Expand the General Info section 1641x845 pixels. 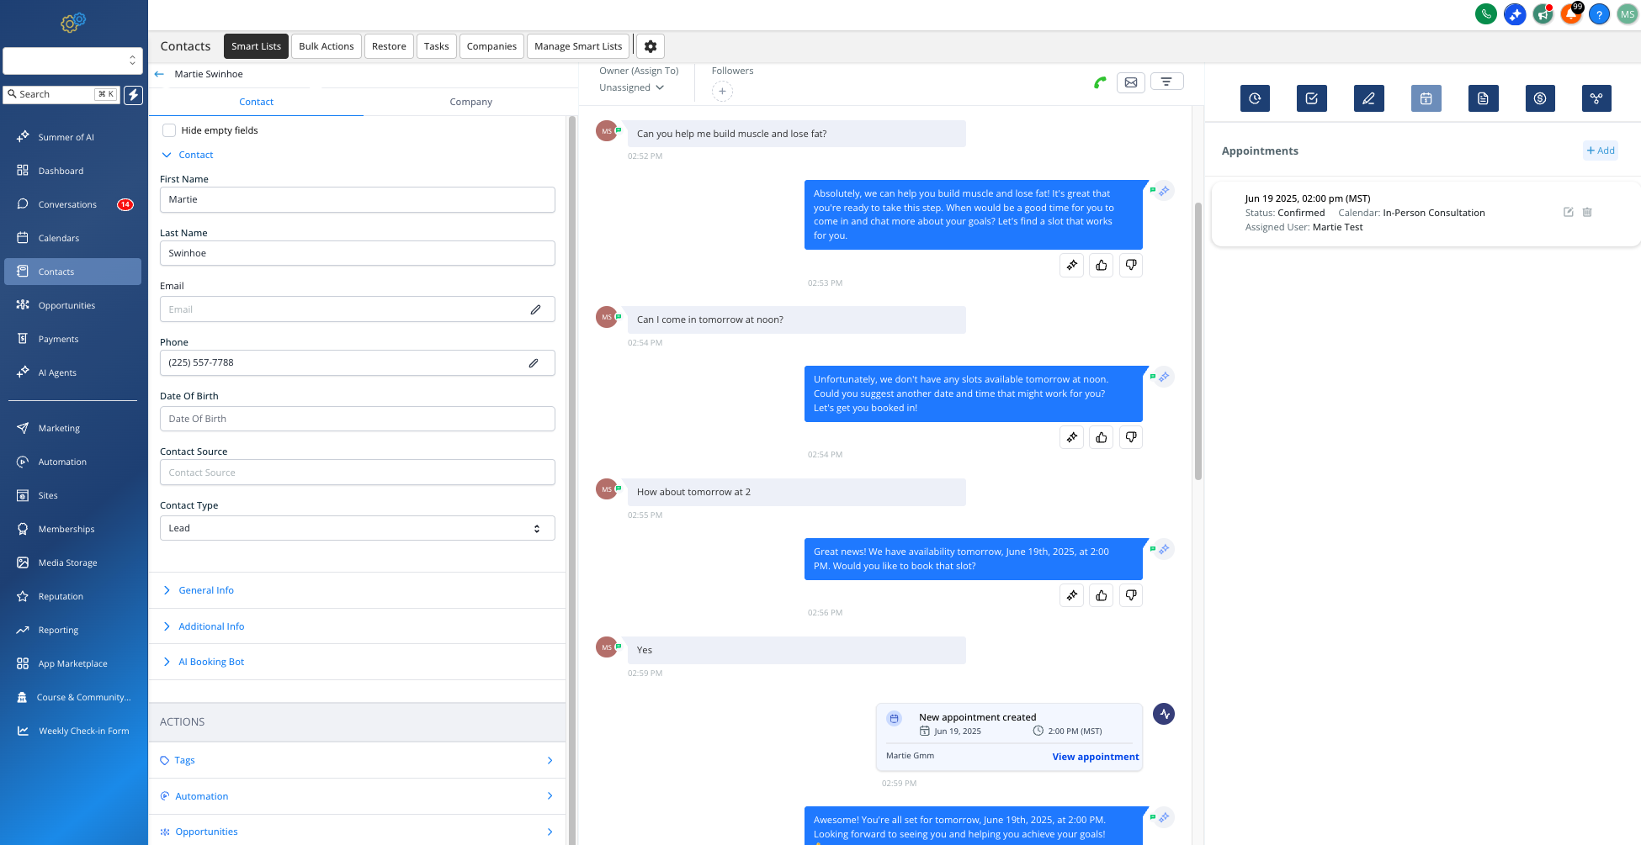pos(198,590)
